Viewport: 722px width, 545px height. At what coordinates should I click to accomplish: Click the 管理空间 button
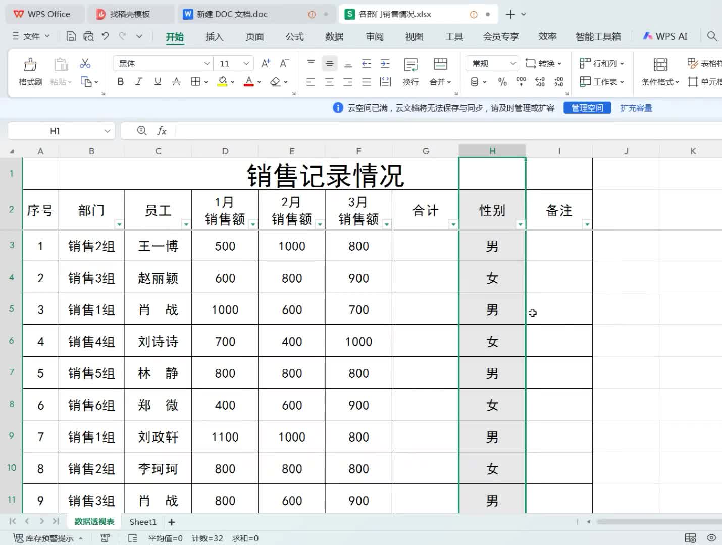(587, 108)
